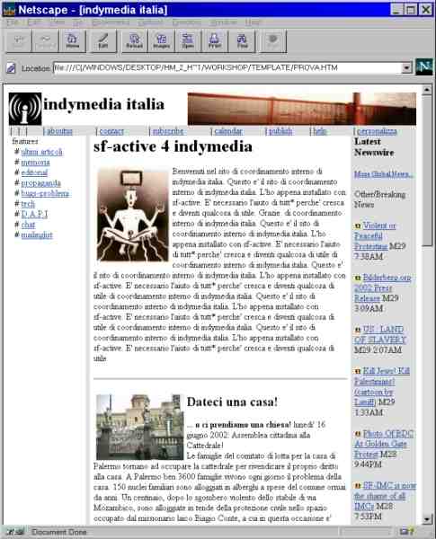The height and width of the screenshot is (539, 436).
Task: Click the Netscape N throbber logo
Action: point(424,67)
